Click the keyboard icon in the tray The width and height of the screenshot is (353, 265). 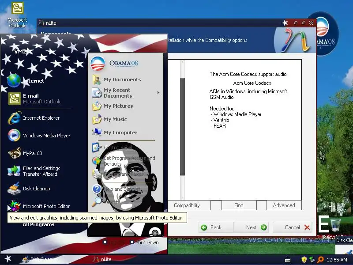(x=288, y=261)
